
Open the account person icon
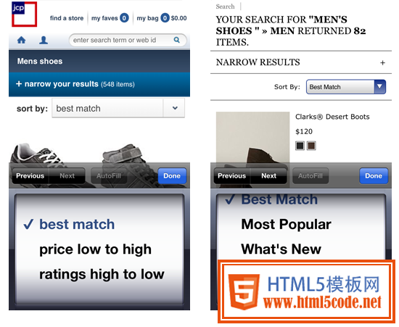pos(44,40)
